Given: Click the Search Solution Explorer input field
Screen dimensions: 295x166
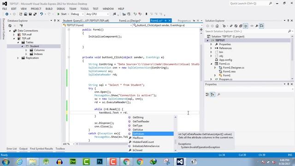Looking at the screenshot, I should pos(246,31).
